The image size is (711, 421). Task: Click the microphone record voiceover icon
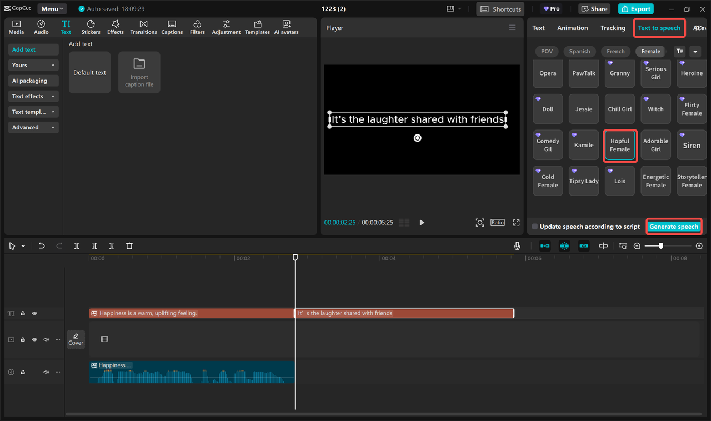(x=517, y=246)
